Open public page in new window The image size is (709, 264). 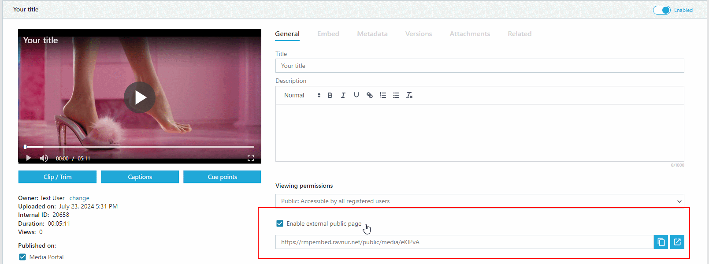[x=677, y=242]
